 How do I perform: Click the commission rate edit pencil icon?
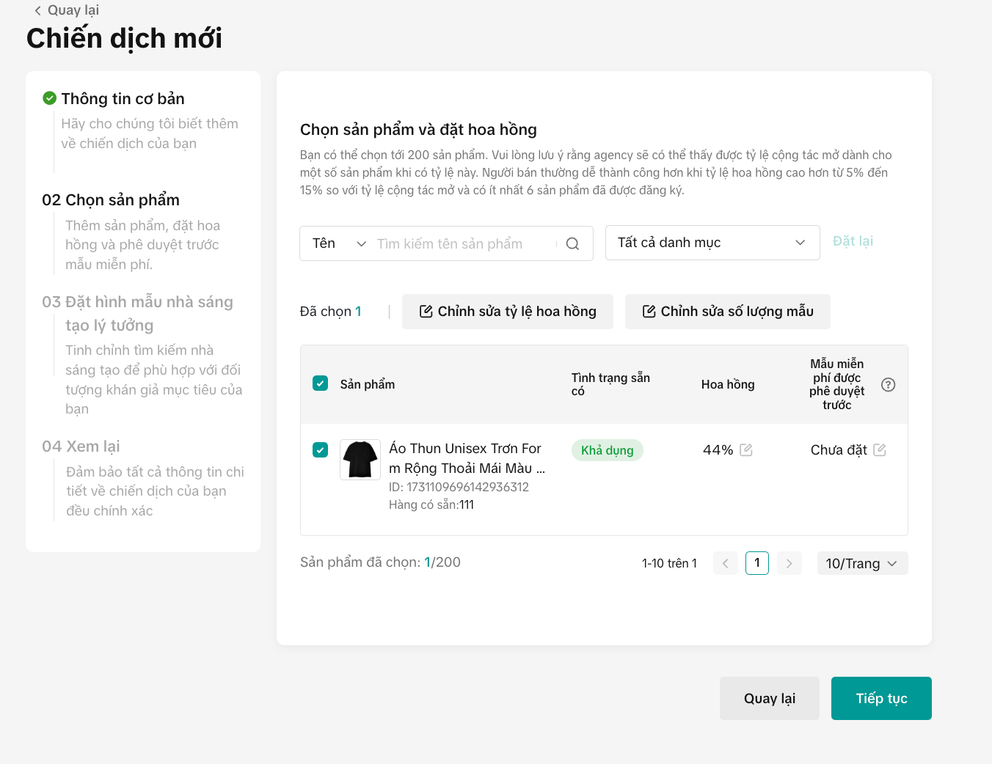point(746,450)
